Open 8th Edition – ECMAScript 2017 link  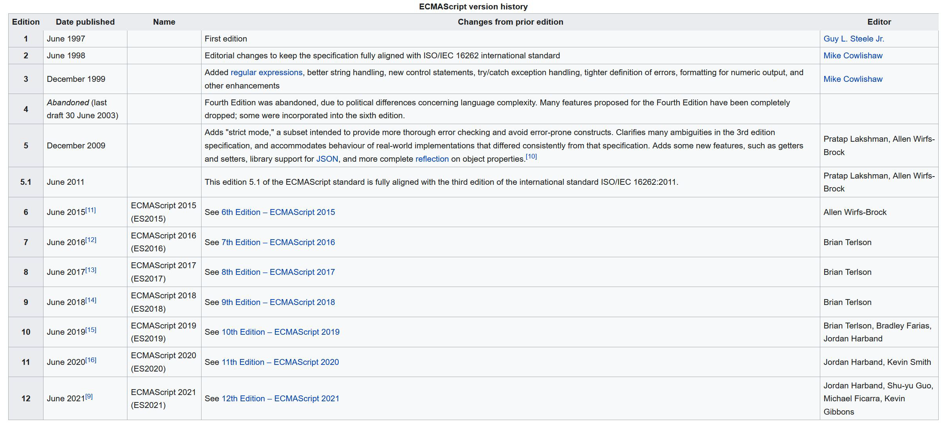click(x=278, y=272)
